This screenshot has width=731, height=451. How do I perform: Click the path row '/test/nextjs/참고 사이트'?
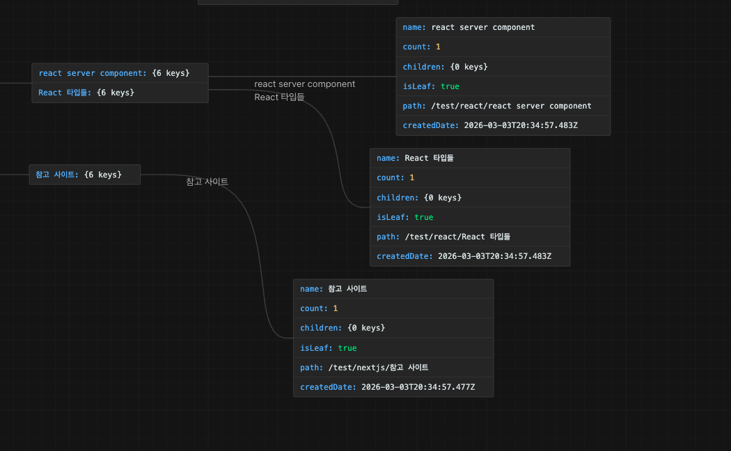tap(393, 367)
